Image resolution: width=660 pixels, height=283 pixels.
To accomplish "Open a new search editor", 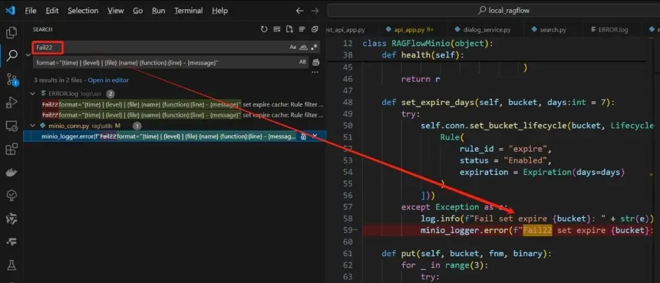I will (289, 29).
